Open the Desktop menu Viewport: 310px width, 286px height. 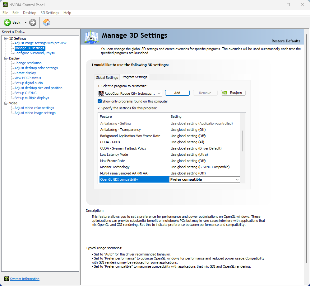coord(30,13)
